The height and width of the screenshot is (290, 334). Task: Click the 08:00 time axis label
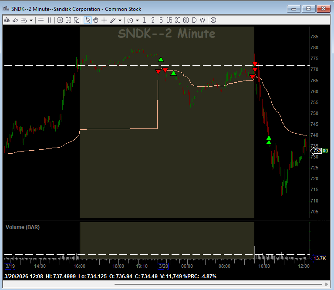tap(225, 266)
